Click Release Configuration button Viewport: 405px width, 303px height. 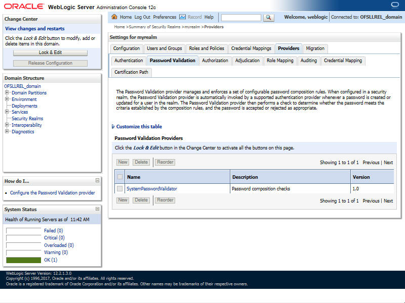coord(50,63)
